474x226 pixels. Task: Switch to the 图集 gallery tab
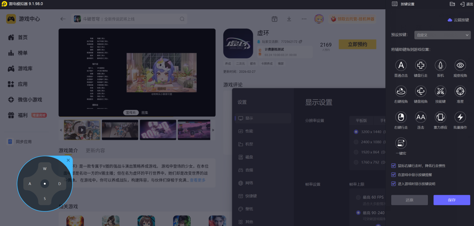click(145, 112)
